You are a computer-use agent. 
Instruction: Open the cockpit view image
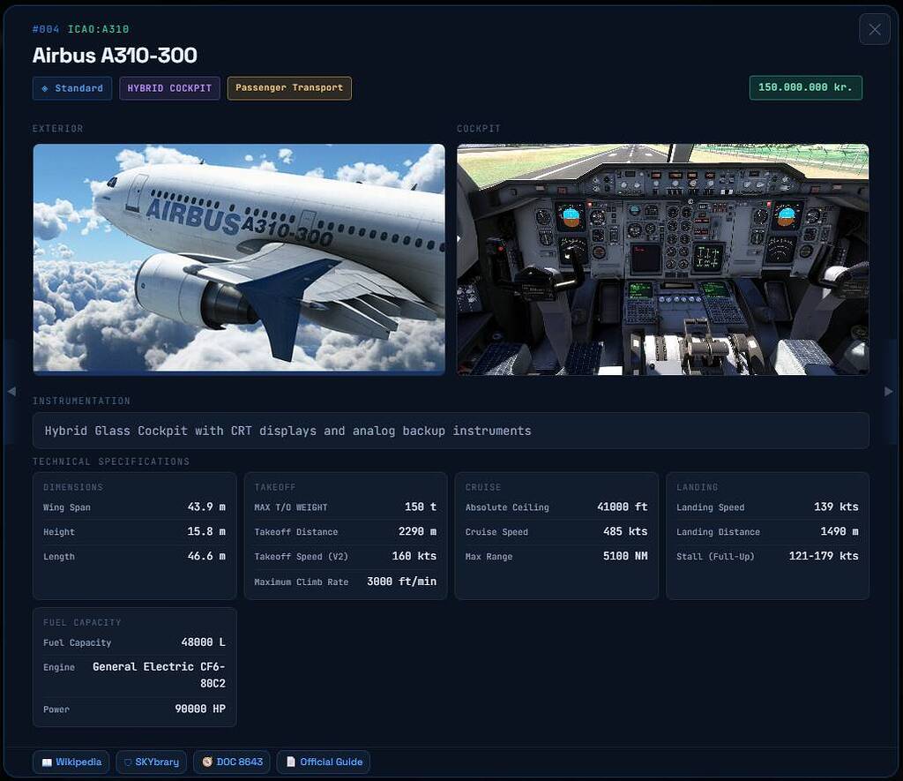(663, 259)
